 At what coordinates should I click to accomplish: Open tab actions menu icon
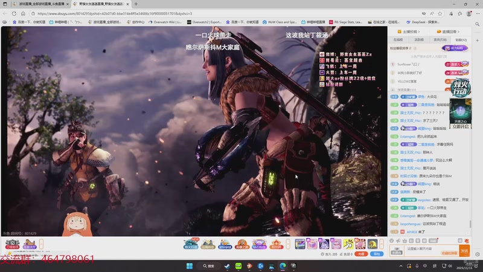5,4
